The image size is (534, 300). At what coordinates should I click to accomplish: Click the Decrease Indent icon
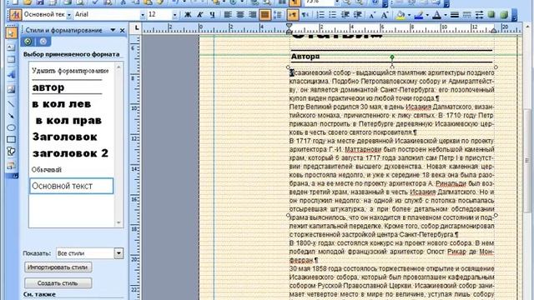pos(345,15)
